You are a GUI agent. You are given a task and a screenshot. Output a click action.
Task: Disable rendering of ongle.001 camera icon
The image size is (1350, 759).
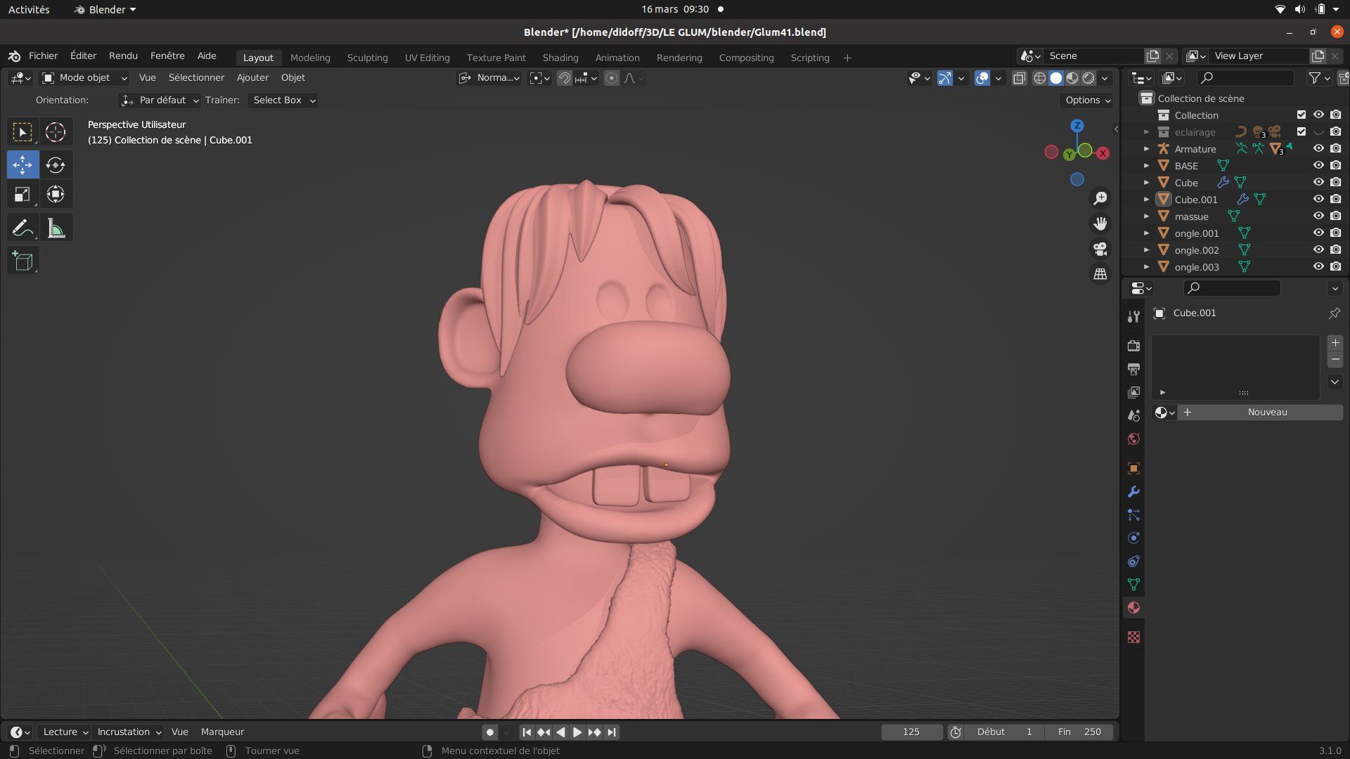[x=1335, y=233]
